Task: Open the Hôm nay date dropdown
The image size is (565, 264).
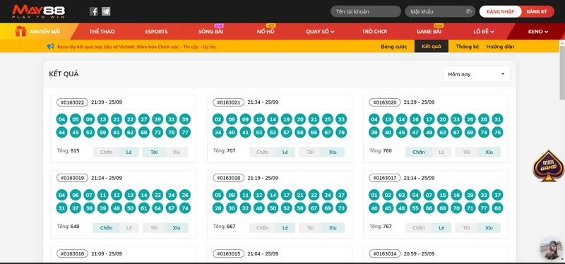Action: coord(476,74)
